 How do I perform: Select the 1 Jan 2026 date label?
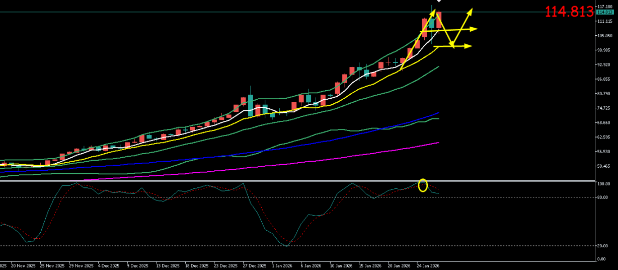[x=282, y=265]
